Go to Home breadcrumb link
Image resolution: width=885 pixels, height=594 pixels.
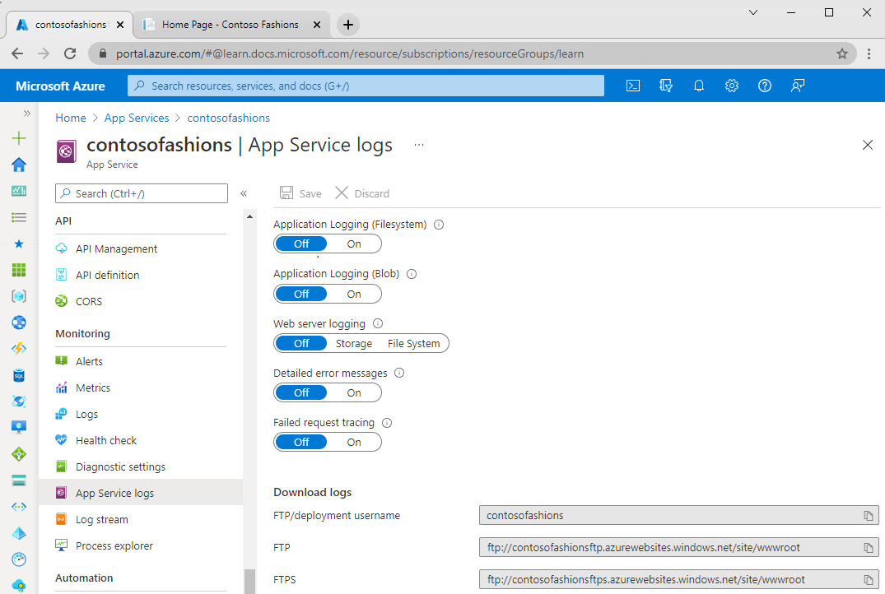71,118
